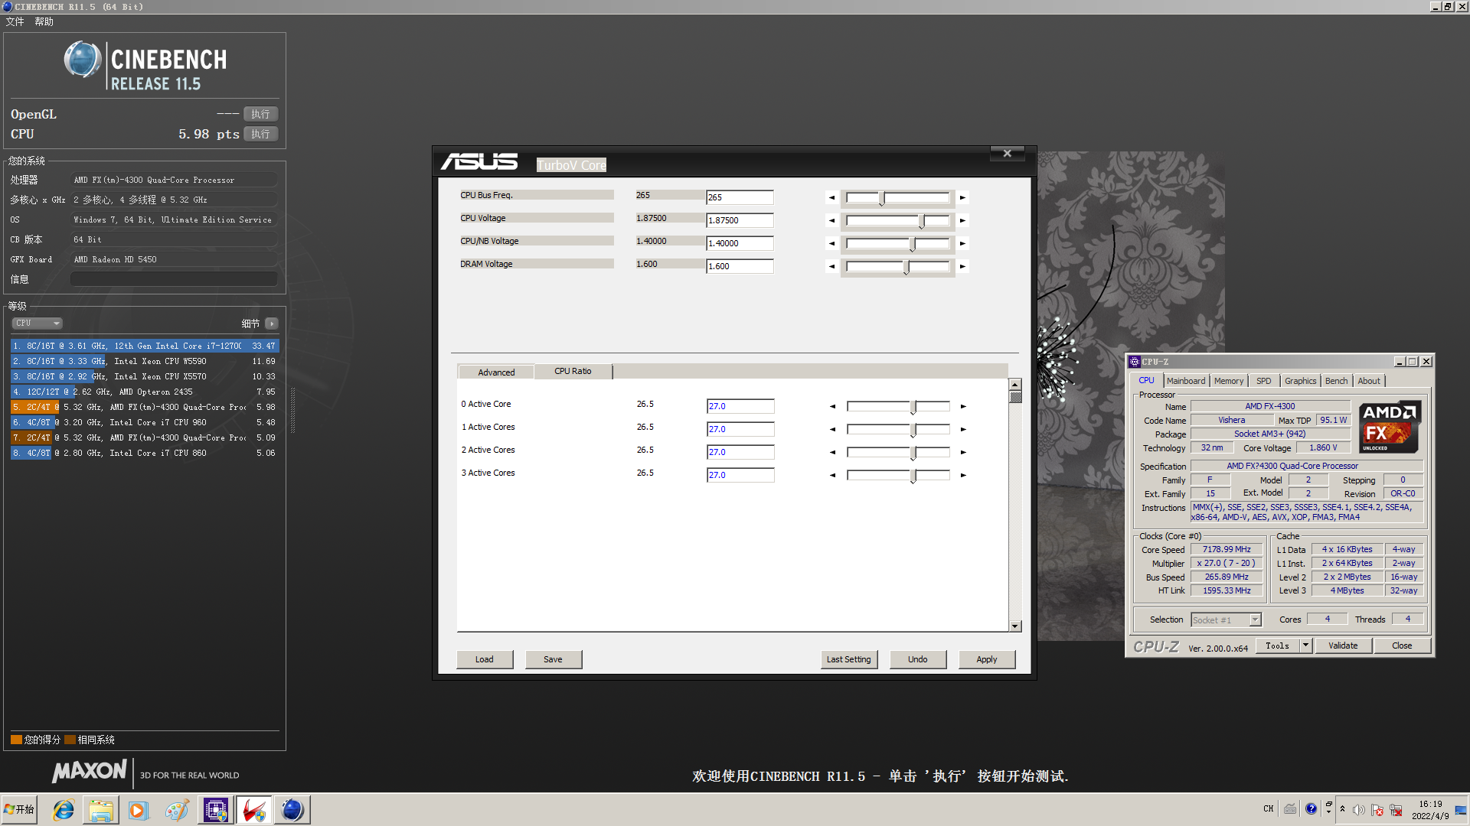Open the 文件 menu in Cinebench

pos(15,21)
